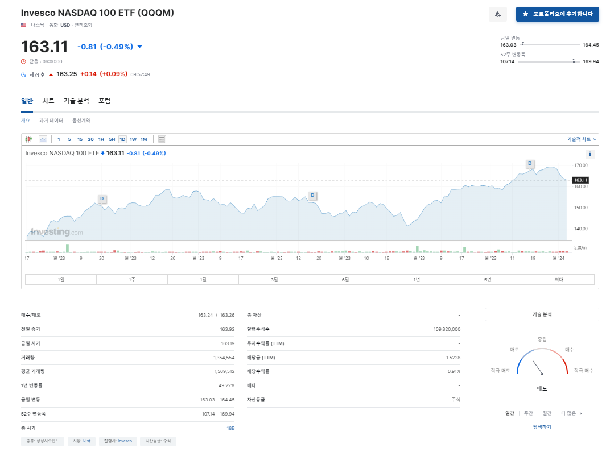Screen dimensions: 606x452
Task: Set chart range to 1주
Action: pyautogui.click(x=132, y=279)
